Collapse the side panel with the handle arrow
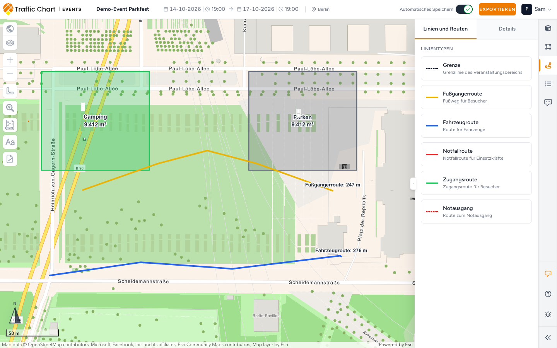The width and height of the screenshot is (557, 348). coord(413,184)
